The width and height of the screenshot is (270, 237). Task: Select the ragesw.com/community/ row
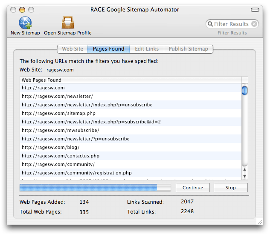(x=131, y=164)
